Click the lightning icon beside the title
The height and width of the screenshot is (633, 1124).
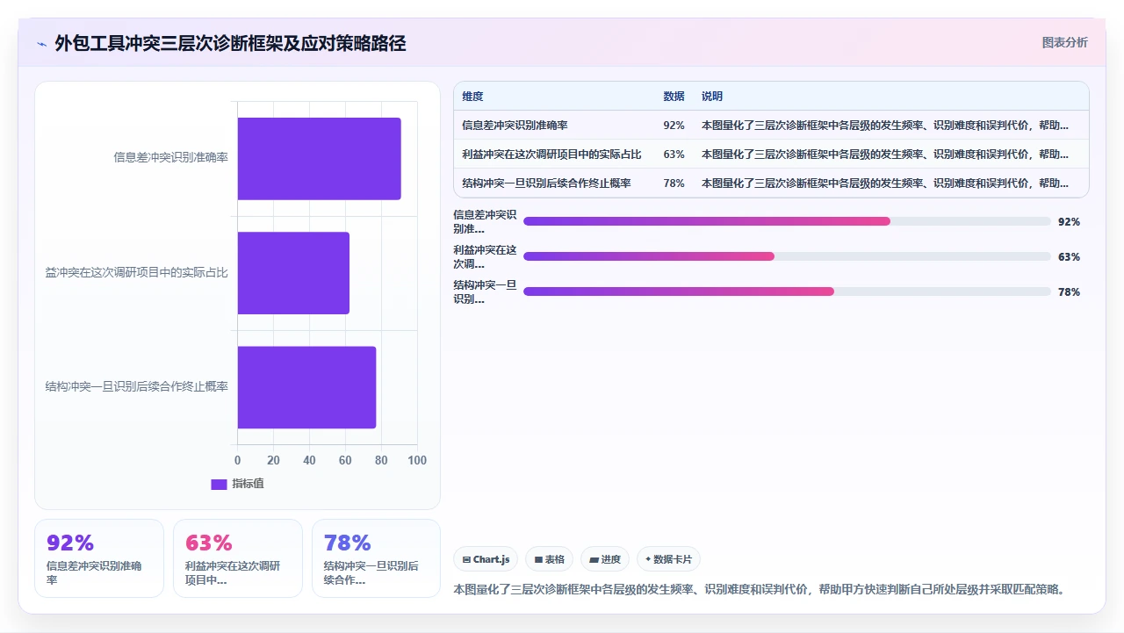point(41,44)
